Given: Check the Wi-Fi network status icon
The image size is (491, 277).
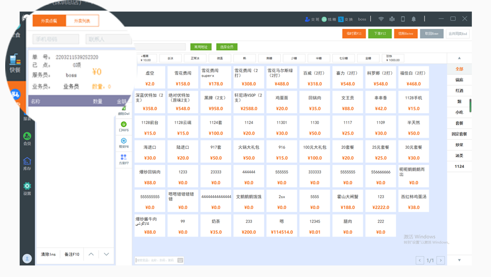Looking at the screenshot, I should click(x=381, y=19).
